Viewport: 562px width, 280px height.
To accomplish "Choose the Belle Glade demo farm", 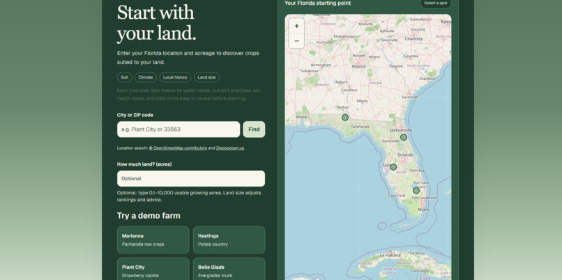I will (229, 269).
